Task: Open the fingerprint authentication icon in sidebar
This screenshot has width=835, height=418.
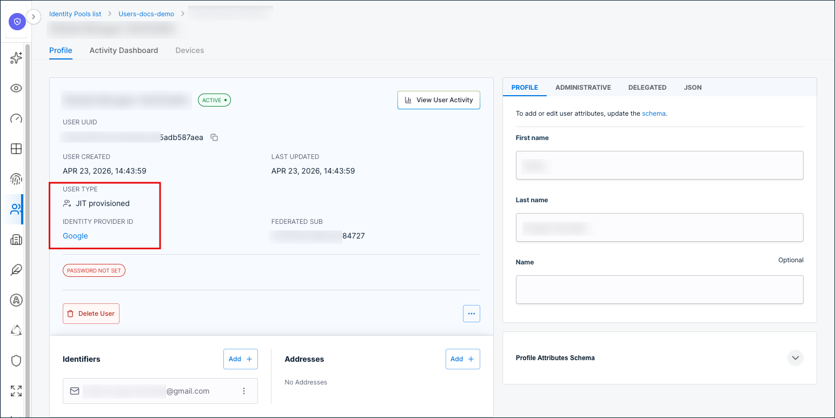Action: [16, 179]
